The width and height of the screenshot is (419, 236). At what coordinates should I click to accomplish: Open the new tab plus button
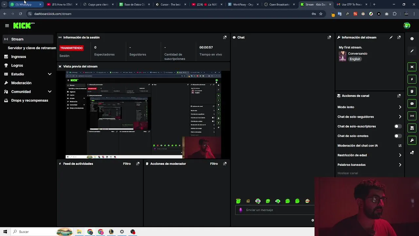[374, 5]
